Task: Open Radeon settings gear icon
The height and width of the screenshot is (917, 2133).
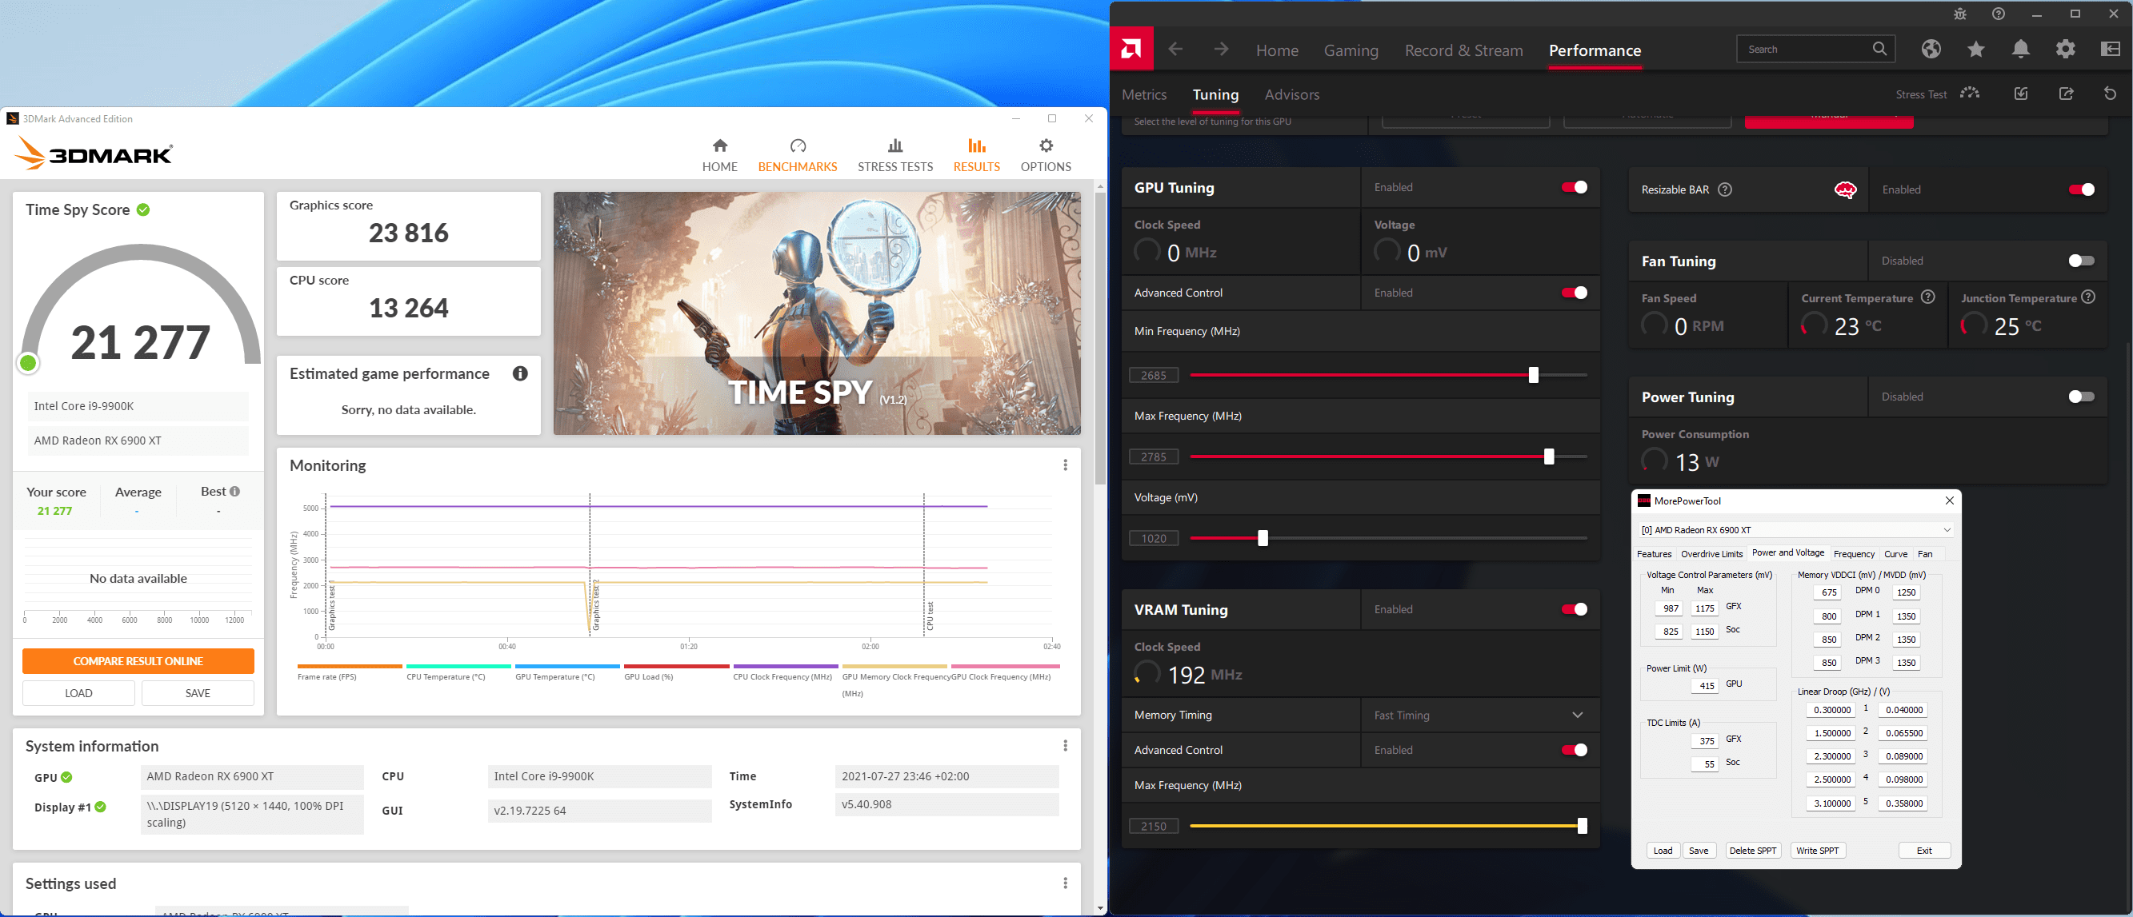Action: (2065, 50)
